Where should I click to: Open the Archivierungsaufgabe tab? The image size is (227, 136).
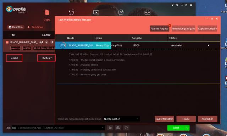(183, 29)
